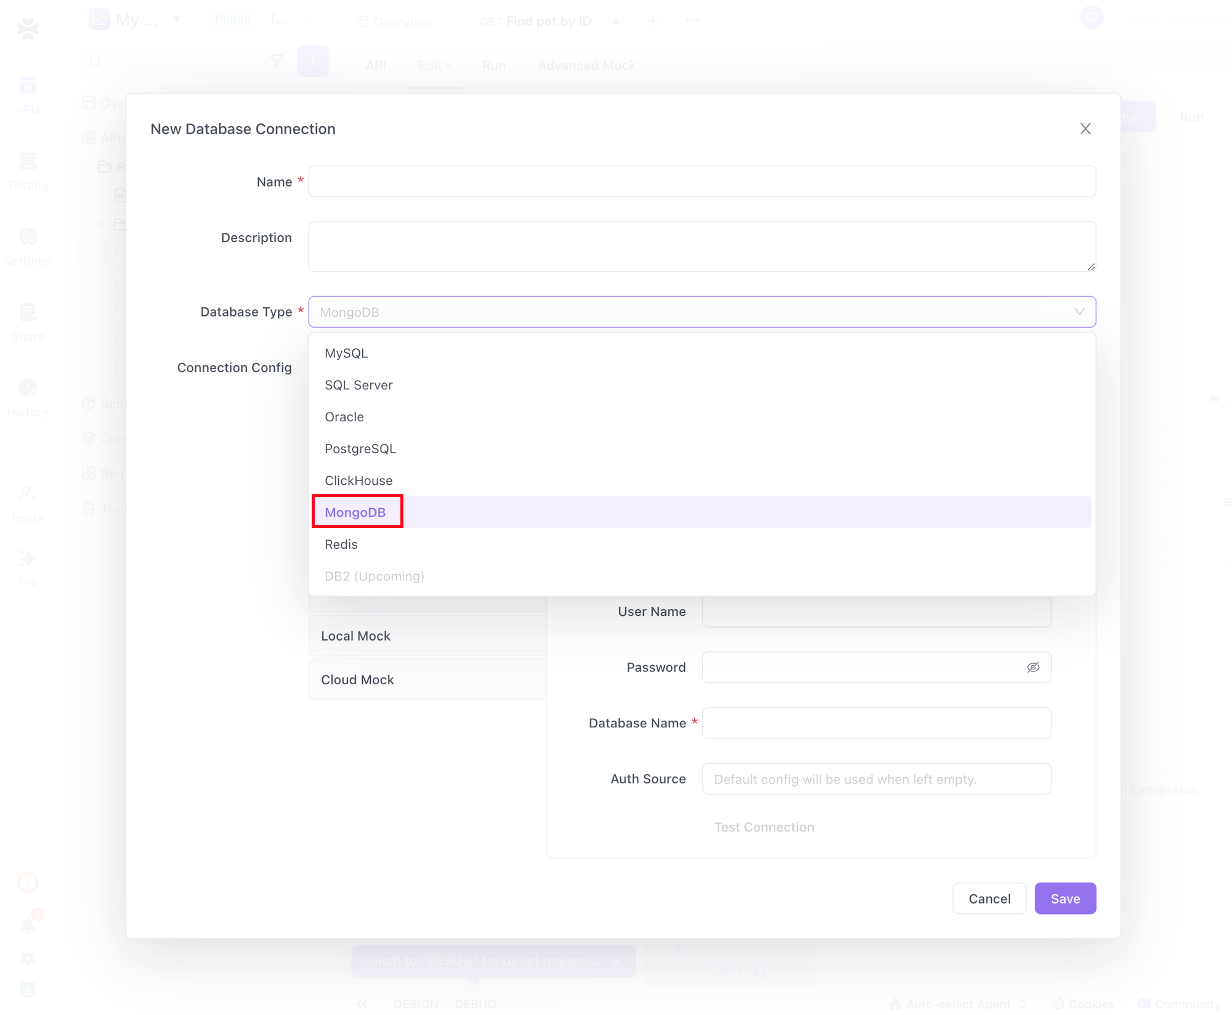Click Test Connection link
1232x1015 pixels.
(764, 827)
